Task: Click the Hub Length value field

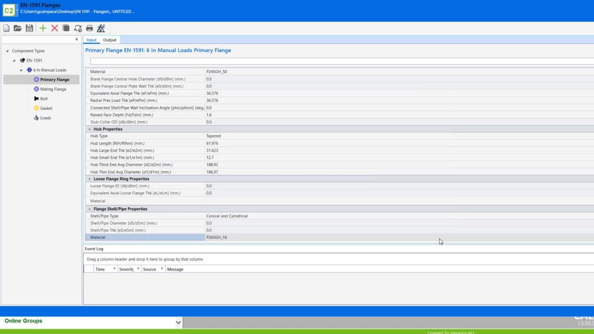Action: click(296, 143)
